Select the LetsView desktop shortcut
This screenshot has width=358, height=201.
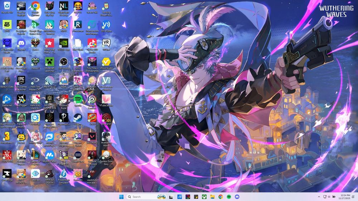tap(35, 176)
